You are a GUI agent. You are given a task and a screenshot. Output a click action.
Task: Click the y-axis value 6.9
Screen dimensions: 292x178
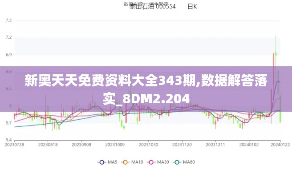click(x=9, y=55)
